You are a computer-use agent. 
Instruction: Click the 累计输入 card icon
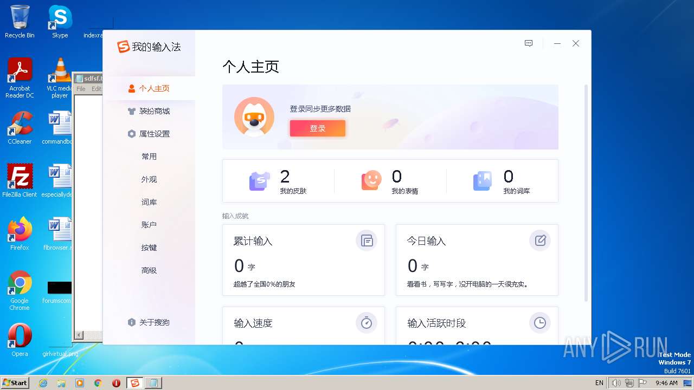click(x=367, y=240)
